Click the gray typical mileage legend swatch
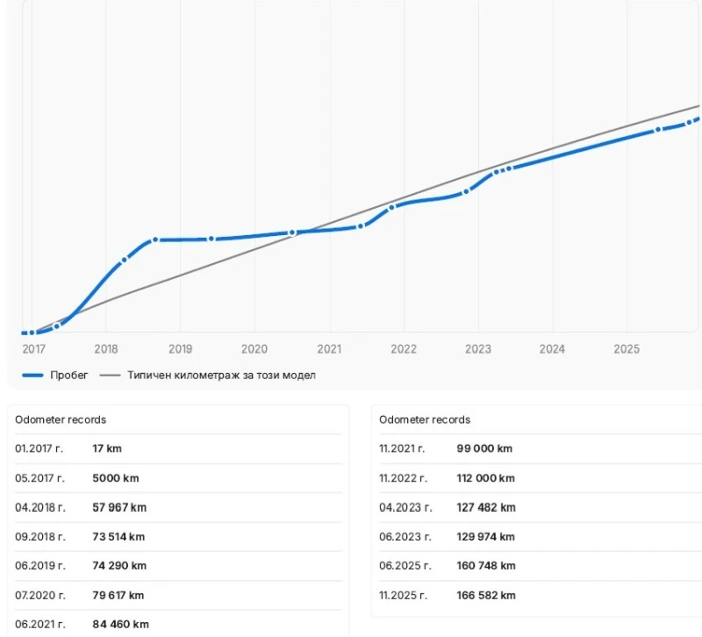 (110, 376)
